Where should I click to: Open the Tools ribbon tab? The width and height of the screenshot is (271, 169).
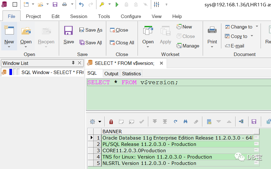[104, 16]
